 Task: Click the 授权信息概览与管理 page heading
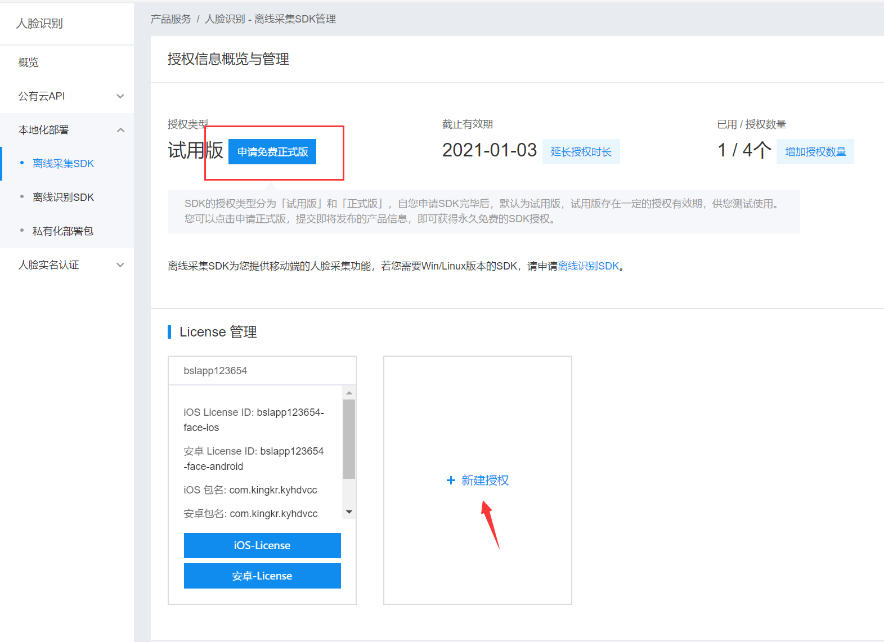pos(228,59)
